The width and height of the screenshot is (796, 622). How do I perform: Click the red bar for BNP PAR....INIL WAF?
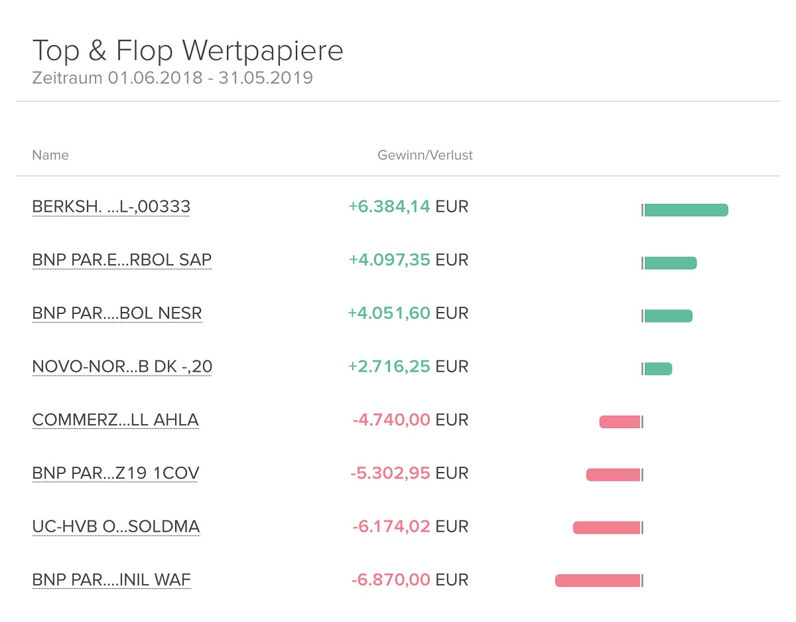point(598,581)
